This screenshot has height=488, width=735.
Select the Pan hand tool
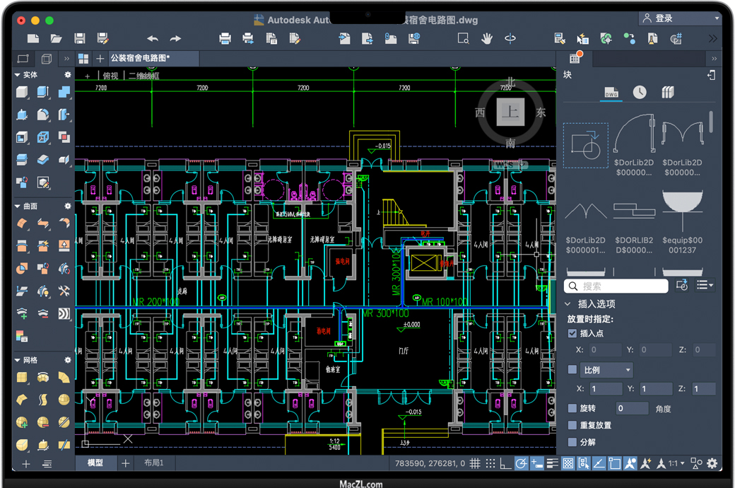(x=486, y=38)
